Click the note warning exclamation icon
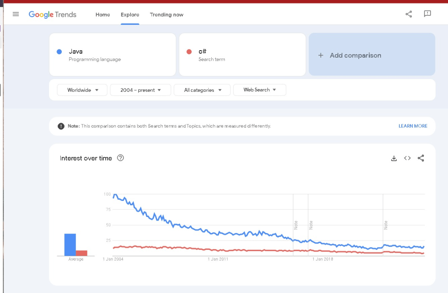This screenshot has height=293, width=448. (61, 126)
